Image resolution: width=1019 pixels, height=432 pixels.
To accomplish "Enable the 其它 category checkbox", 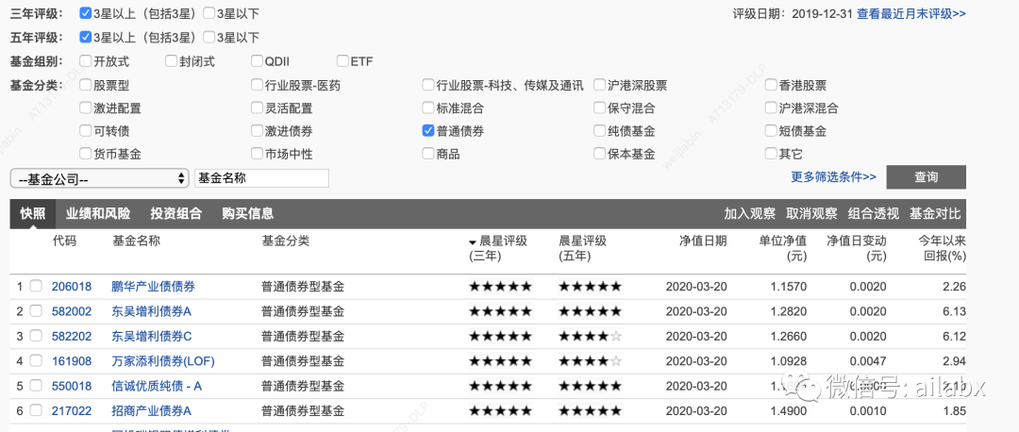I will point(771,154).
